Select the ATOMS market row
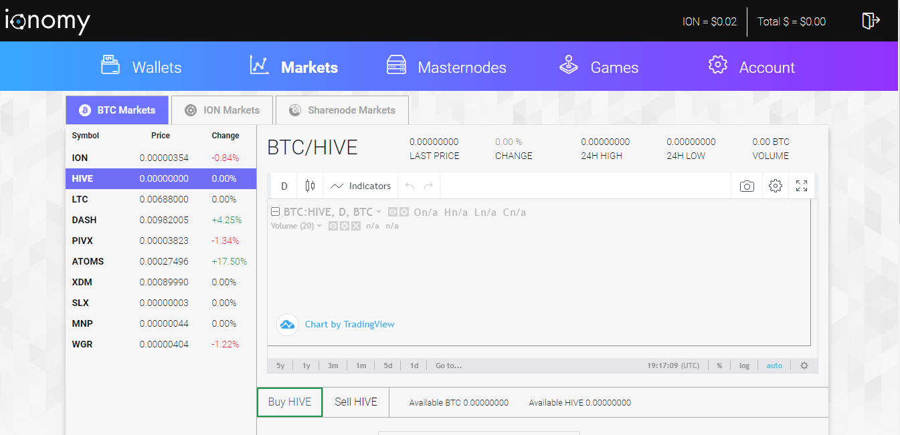 [161, 261]
